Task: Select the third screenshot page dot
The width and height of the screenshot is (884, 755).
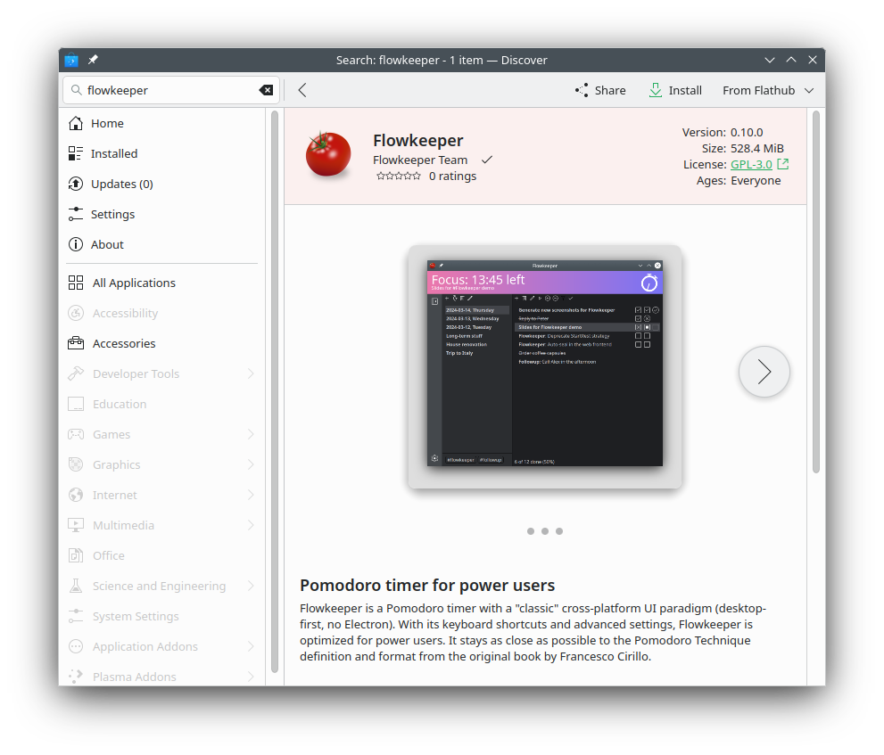Action: click(559, 531)
